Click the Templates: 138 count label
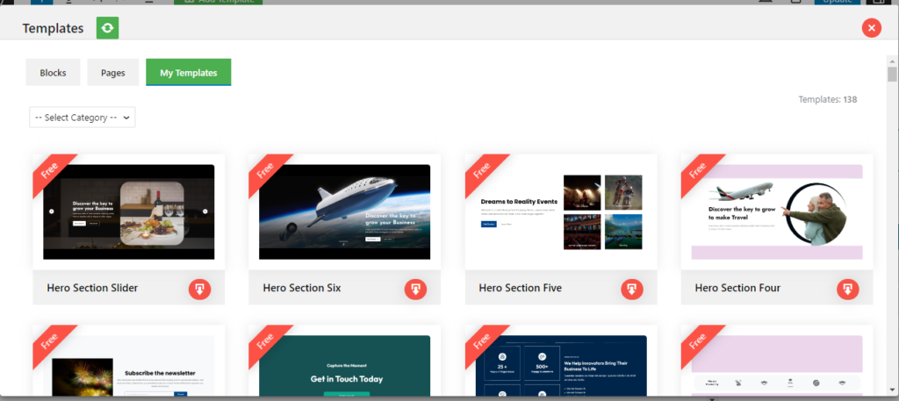This screenshot has height=401, width=899. pyautogui.click(x=828, y=100)
